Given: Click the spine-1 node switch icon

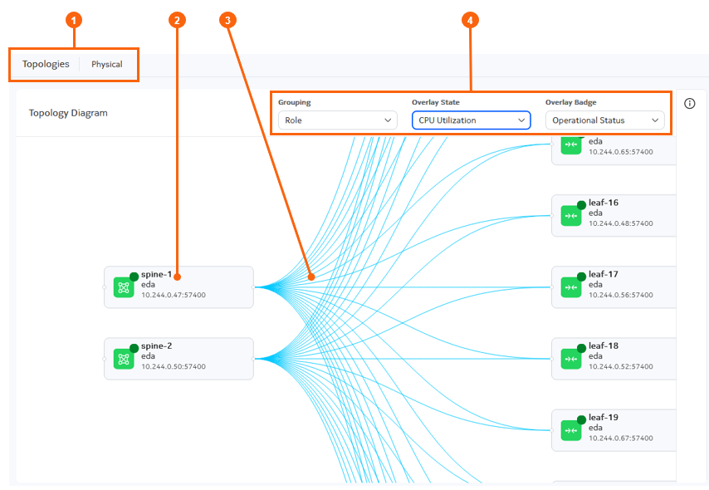Looking at the screenshot, I should click(124, 287).
